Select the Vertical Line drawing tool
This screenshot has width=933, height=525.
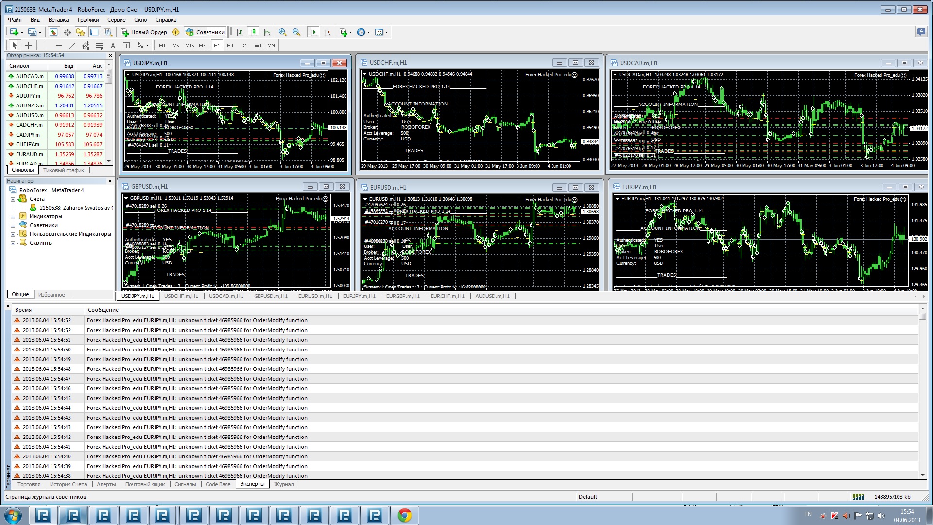(45, 45)
